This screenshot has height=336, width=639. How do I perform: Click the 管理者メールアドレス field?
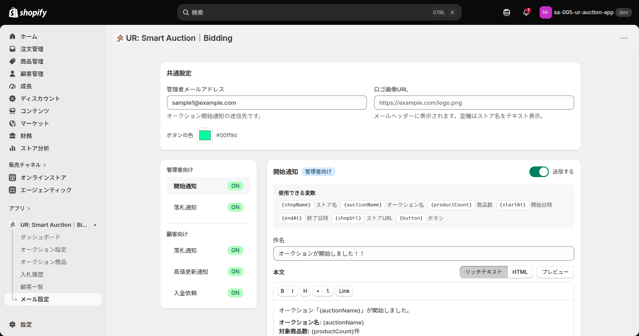pyautogui.click(x=267, y=103)
